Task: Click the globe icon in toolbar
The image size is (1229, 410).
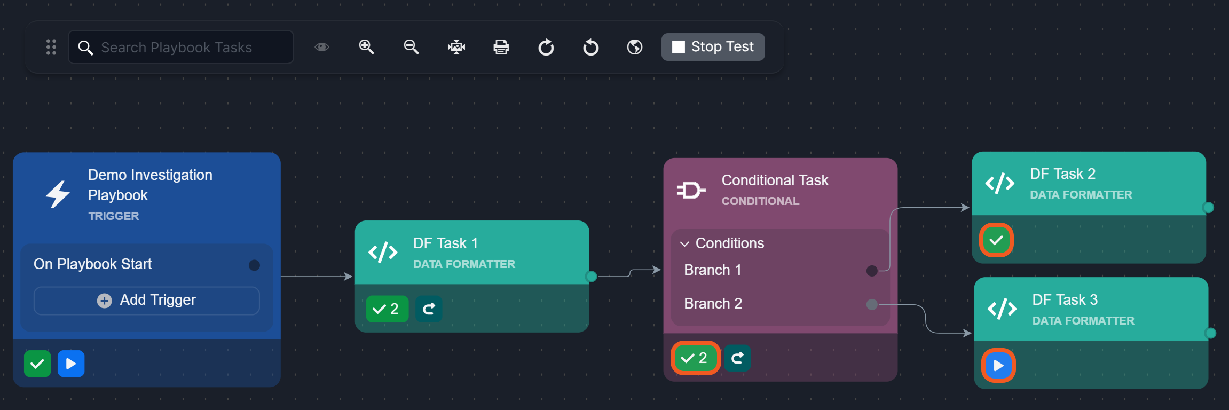Action: click(x=635, y=47)
